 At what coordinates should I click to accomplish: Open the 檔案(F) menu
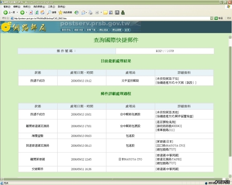pyautogui.click(x=7, y=7)
